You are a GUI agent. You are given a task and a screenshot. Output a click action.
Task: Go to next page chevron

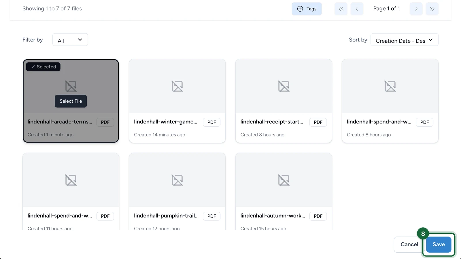pos(416,9)
